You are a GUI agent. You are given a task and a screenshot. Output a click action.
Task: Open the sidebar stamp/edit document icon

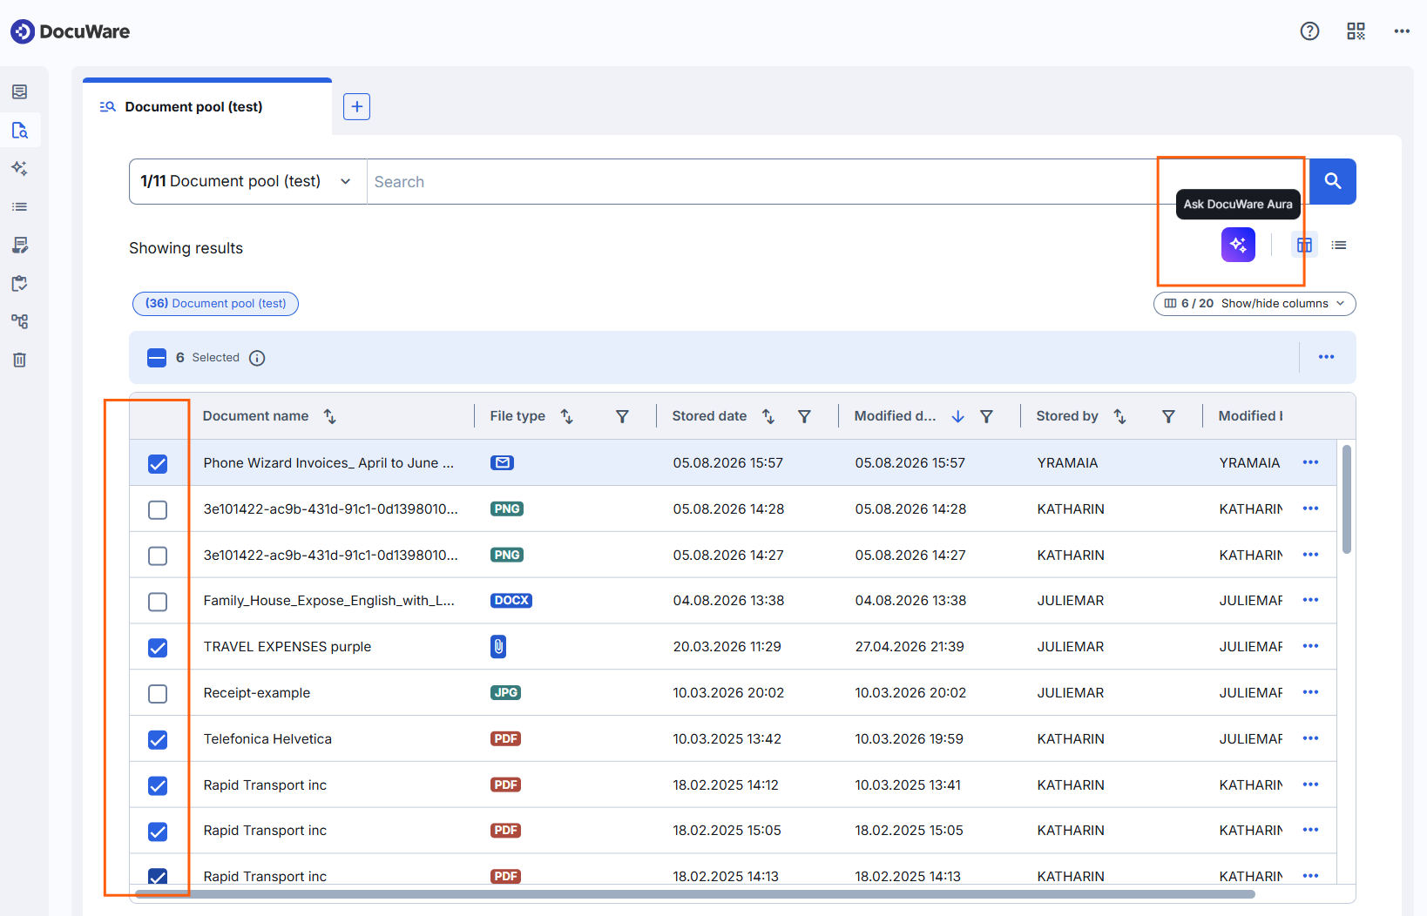click(x=20, y=245)
